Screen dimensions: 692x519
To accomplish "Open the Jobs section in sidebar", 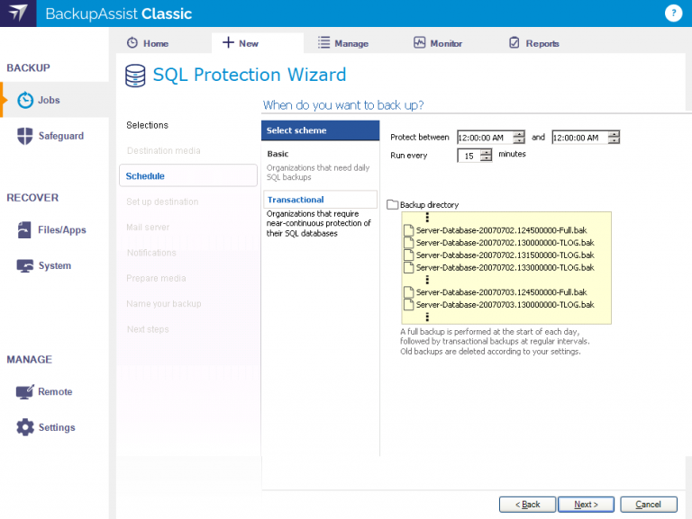I will click(49, 100).
